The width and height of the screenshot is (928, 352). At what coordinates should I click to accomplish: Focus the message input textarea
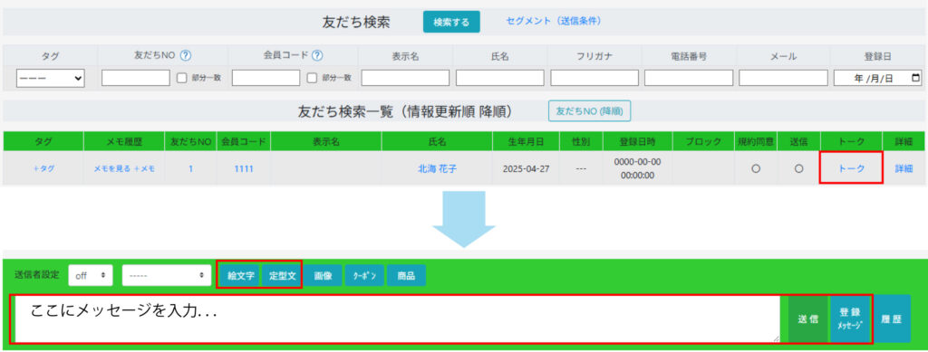coord(397,319)
